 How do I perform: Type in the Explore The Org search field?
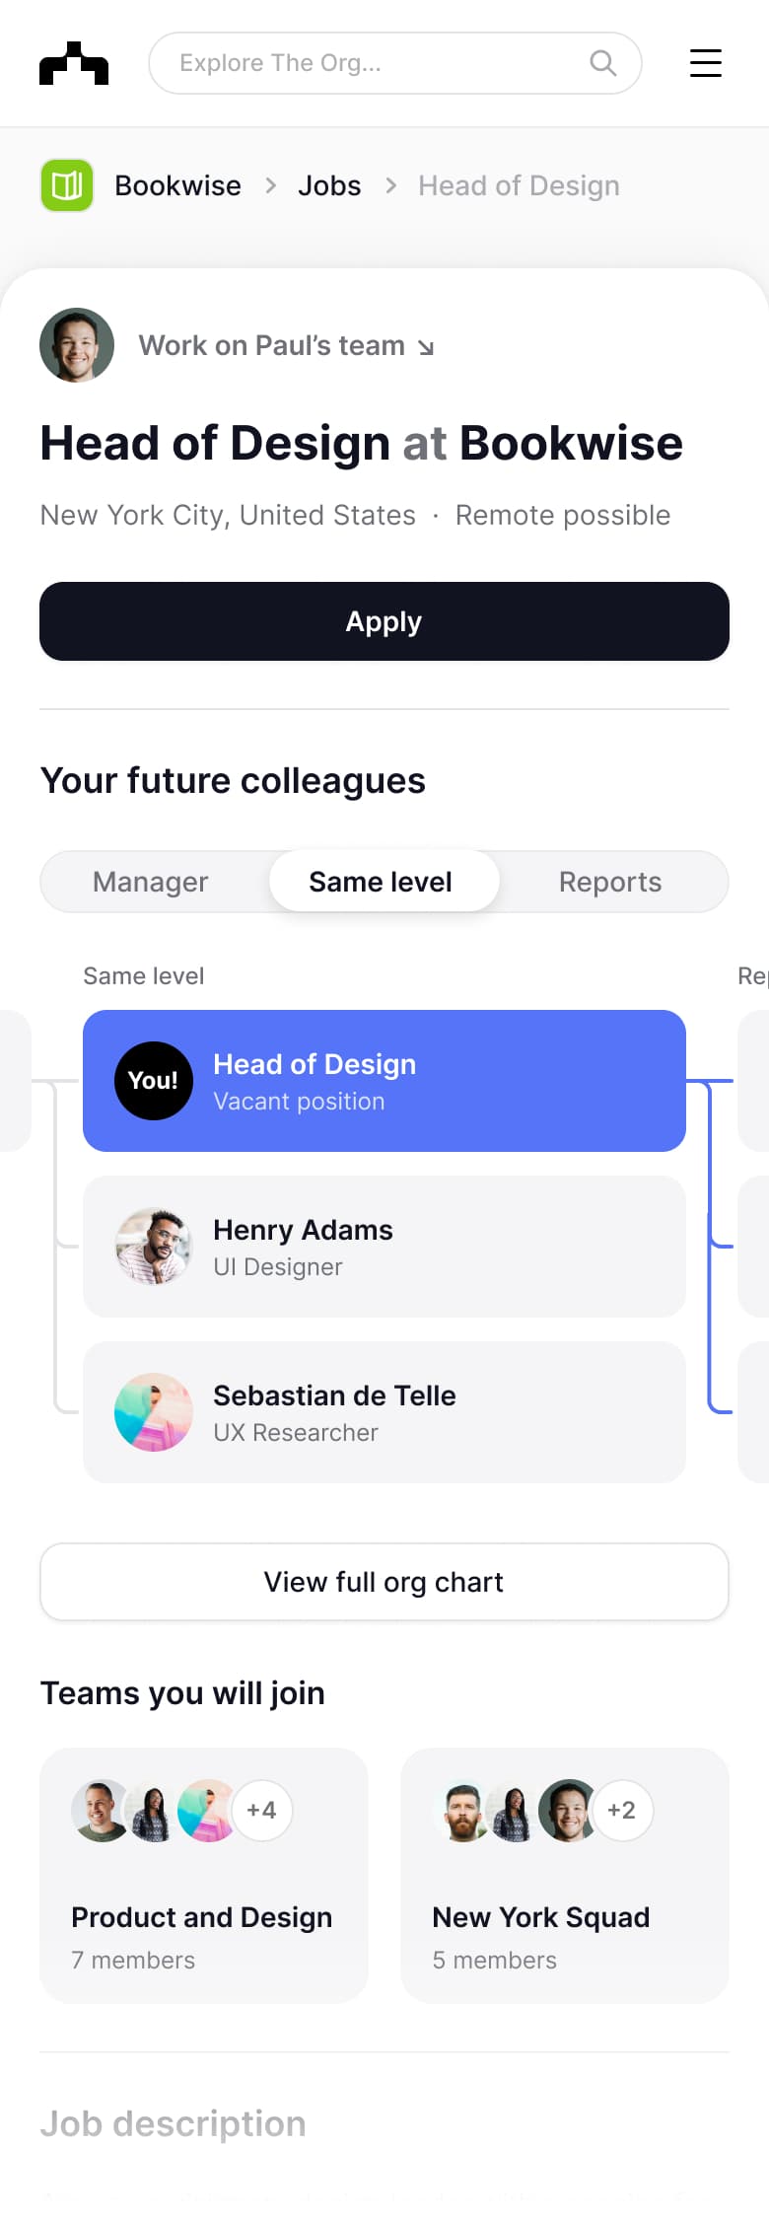375,63
